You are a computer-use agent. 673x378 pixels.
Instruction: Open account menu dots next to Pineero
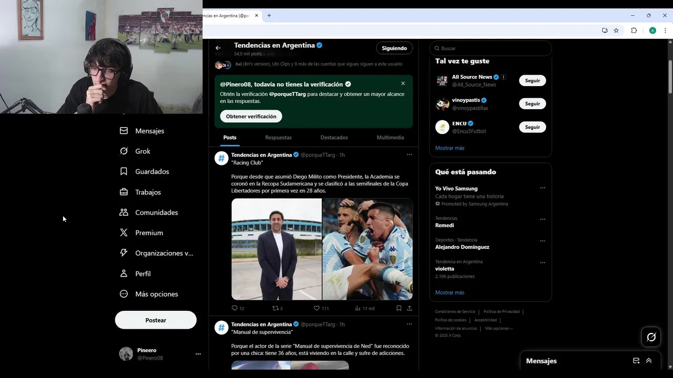198,354
